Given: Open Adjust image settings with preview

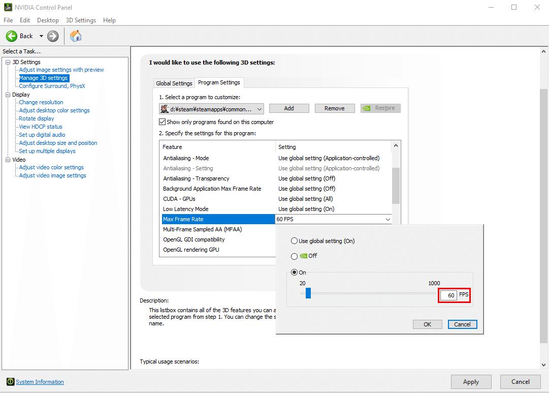Looking at the screenshot, I should pos(61,70).
